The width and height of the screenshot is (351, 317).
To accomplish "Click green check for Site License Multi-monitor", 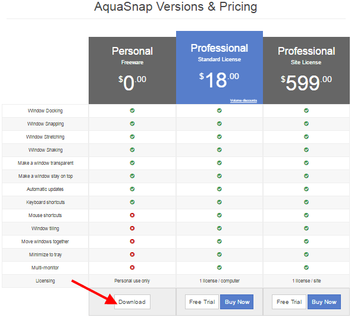I will [x=306, y=268].
